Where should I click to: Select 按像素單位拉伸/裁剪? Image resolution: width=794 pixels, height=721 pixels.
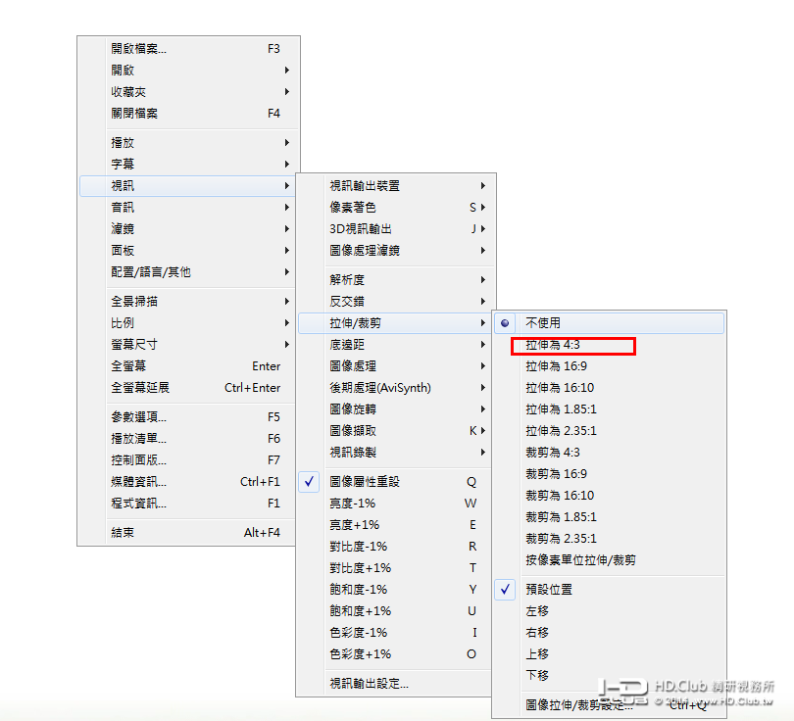click(609, 560)
